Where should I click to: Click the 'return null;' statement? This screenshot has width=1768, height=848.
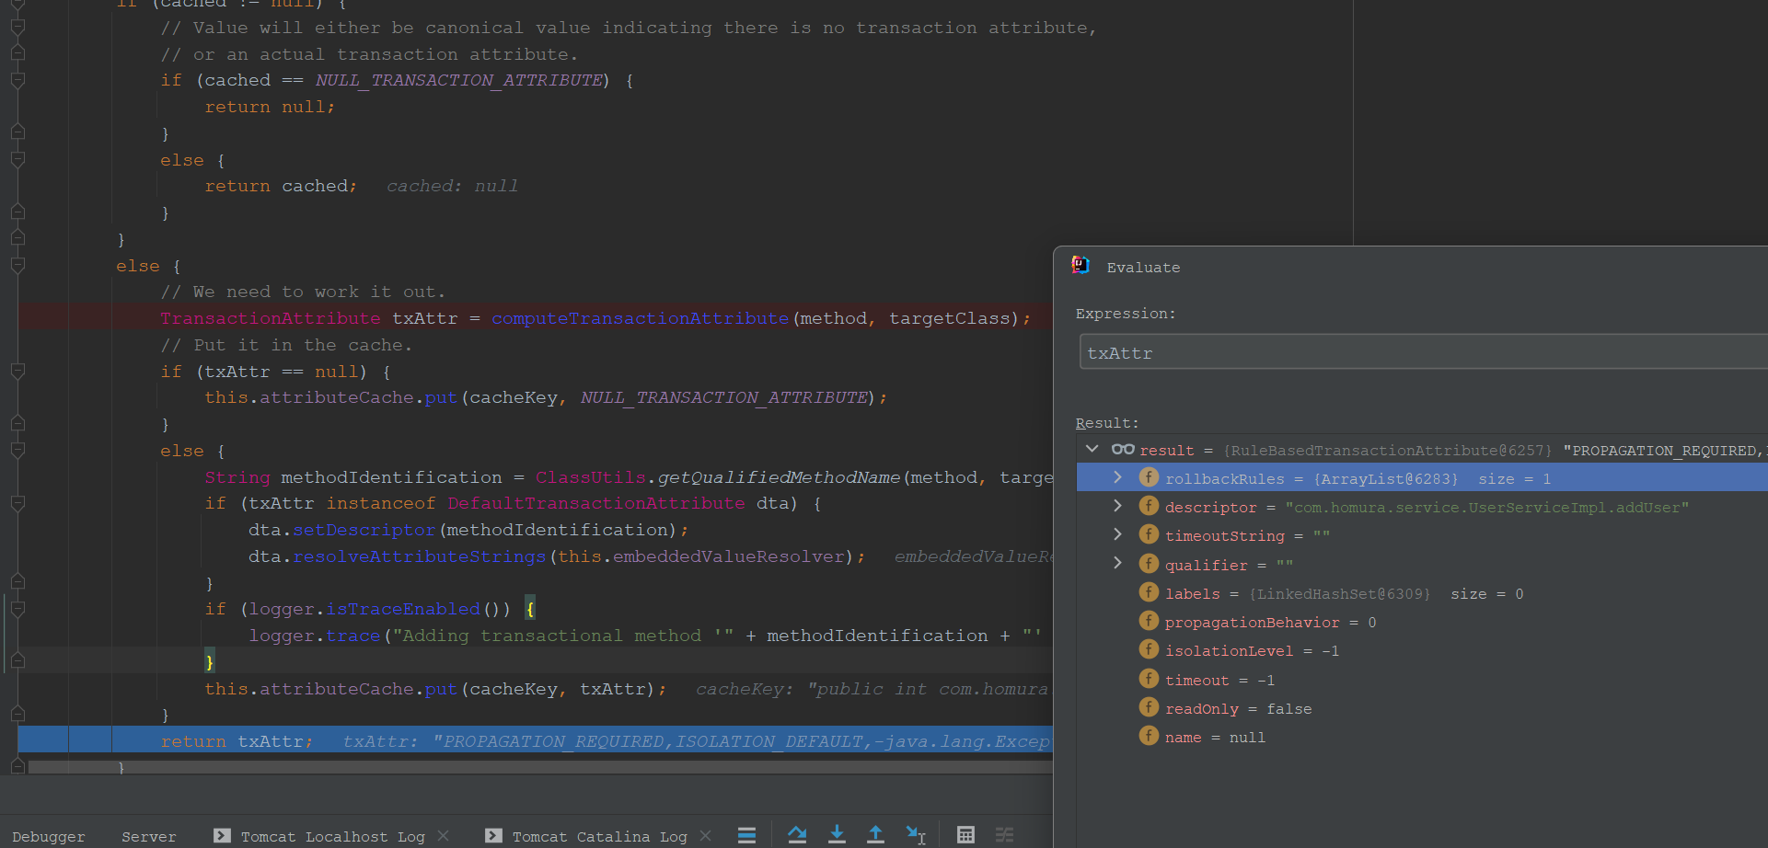coord(270,107)
